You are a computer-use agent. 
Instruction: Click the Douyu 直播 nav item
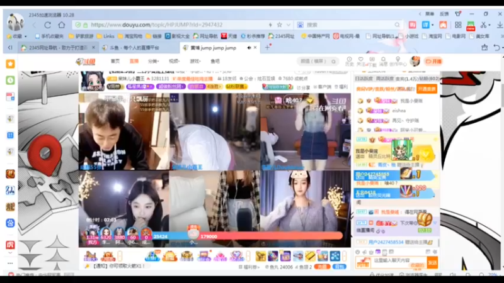[134, 61]
